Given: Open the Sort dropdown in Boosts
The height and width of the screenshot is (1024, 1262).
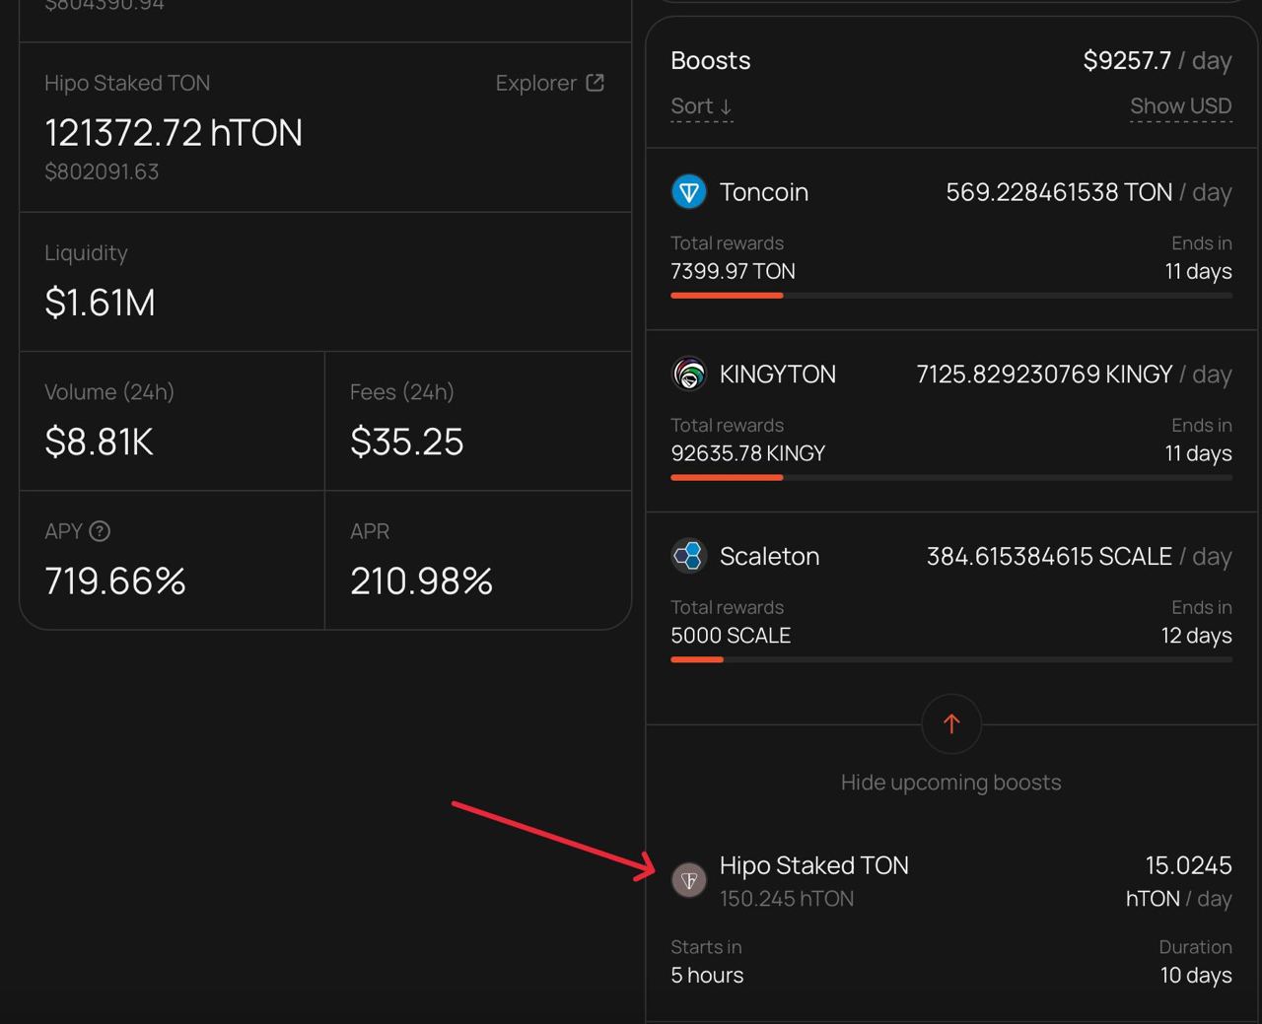Looking at the screenshot, I should coord(702,106).
